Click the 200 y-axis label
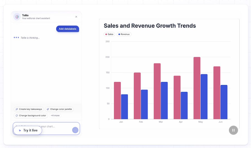251x148 pixels. point(107,57)
